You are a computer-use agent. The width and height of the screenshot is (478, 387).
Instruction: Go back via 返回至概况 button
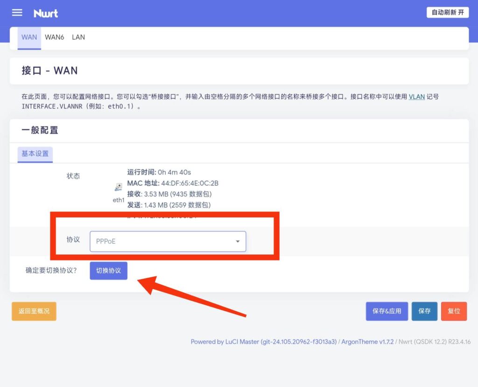34,311
